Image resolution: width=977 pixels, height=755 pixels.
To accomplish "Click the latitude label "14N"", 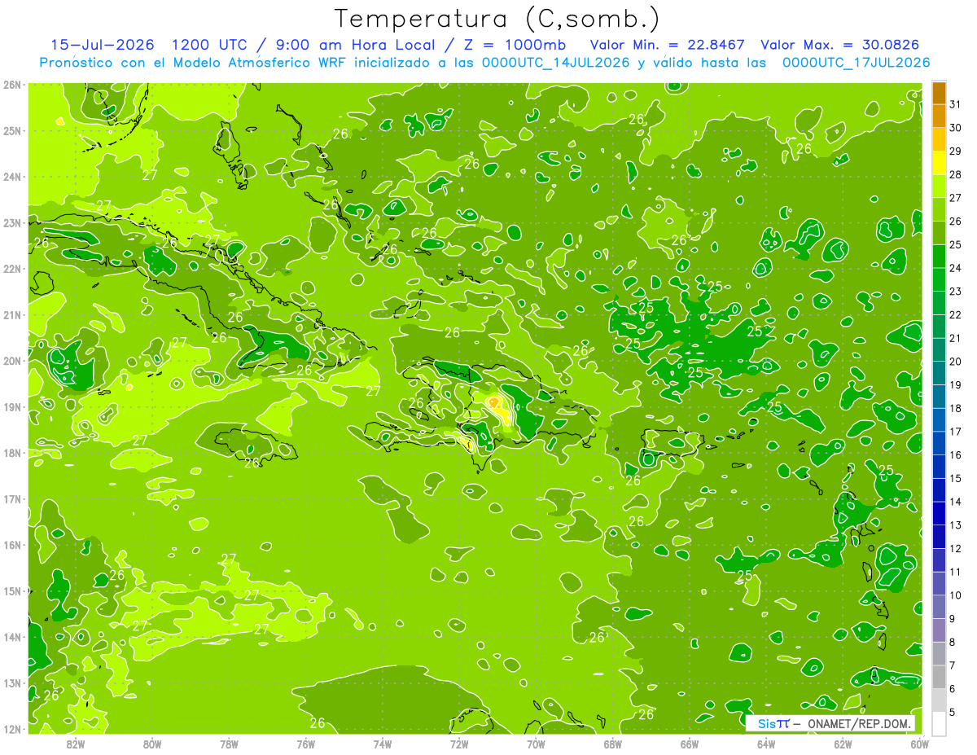I will (x=12, y=637).
